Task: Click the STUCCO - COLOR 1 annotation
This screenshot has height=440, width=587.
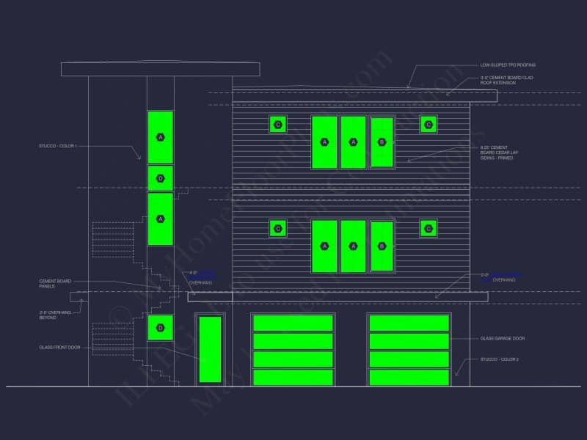Action: coord(58,146)
